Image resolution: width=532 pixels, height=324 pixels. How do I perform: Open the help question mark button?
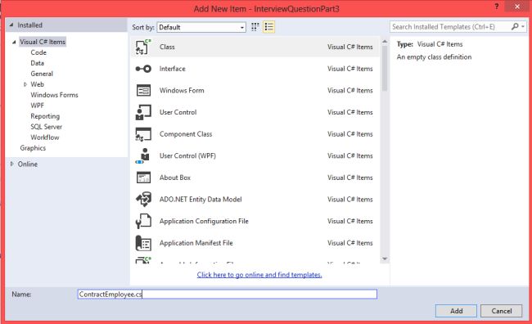point(496,7)
